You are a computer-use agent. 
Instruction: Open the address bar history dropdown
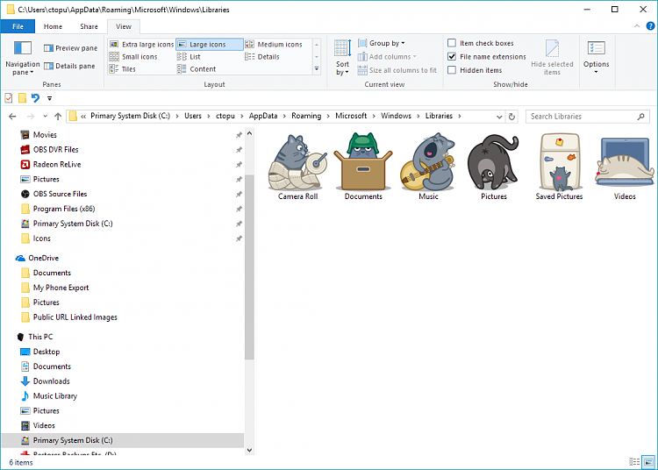tap(499, 117)
